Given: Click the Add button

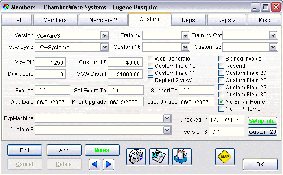Looking at the screenshot, I should (x=64, y=150).
